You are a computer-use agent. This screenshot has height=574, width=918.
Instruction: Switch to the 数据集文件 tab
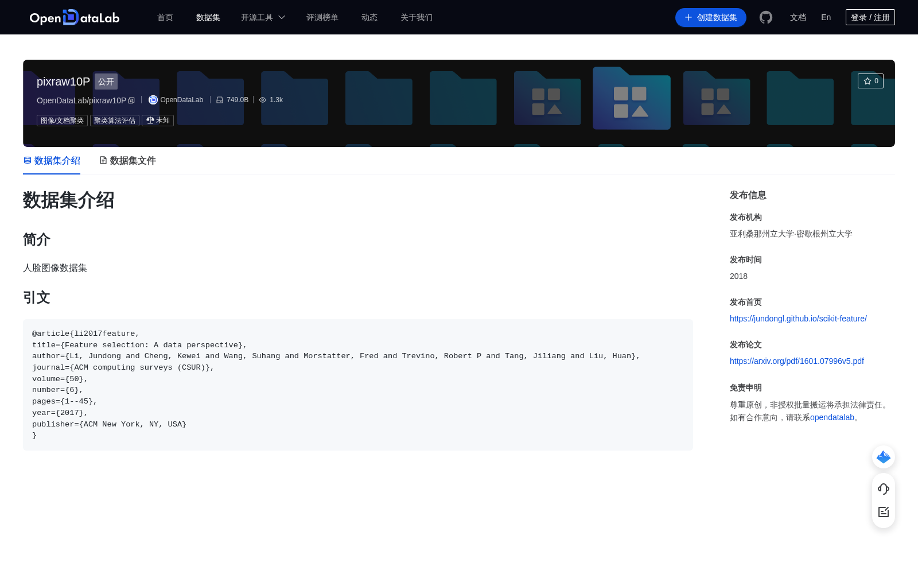coord(127,161)
